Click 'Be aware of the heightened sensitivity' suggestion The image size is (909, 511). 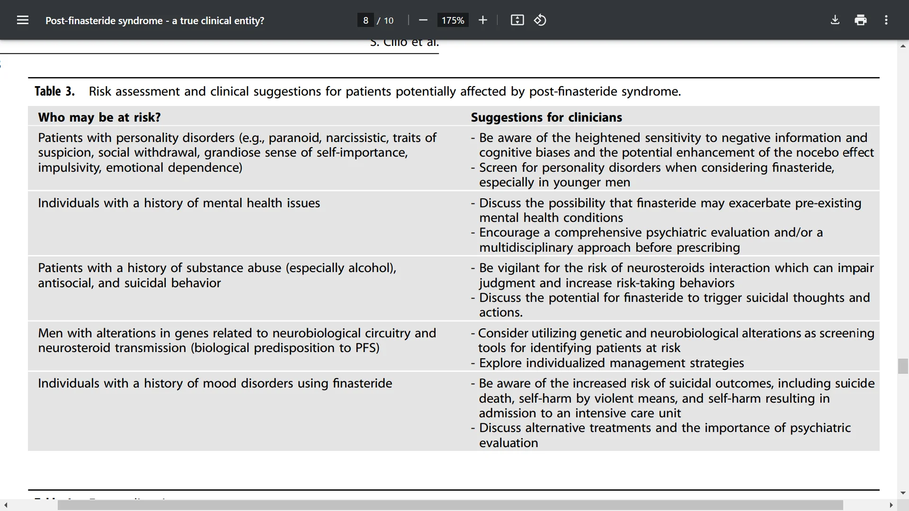pos(672,145)
